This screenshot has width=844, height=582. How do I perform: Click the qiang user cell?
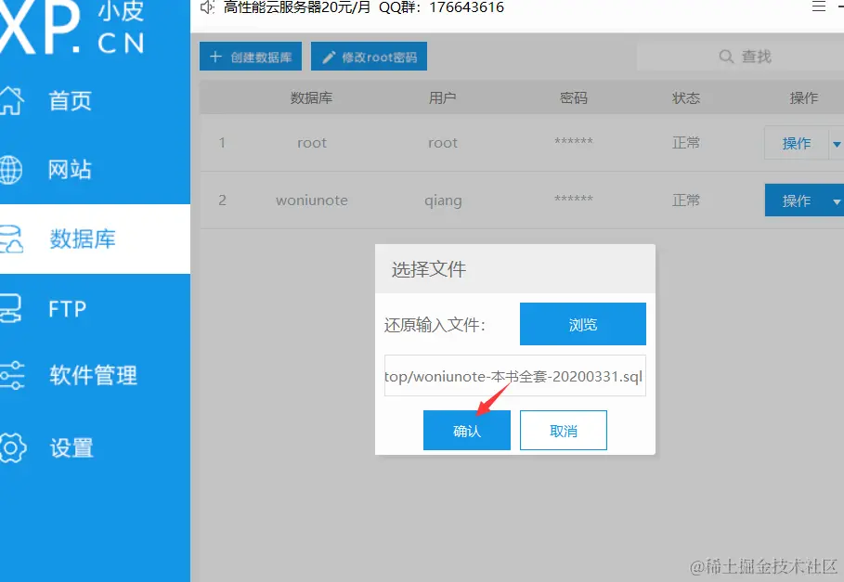pos(443,200)
